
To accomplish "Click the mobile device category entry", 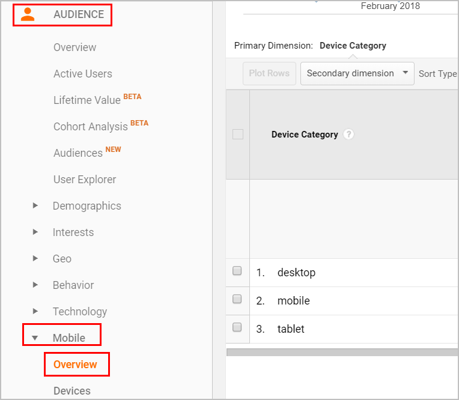I will tap(293, 301).
